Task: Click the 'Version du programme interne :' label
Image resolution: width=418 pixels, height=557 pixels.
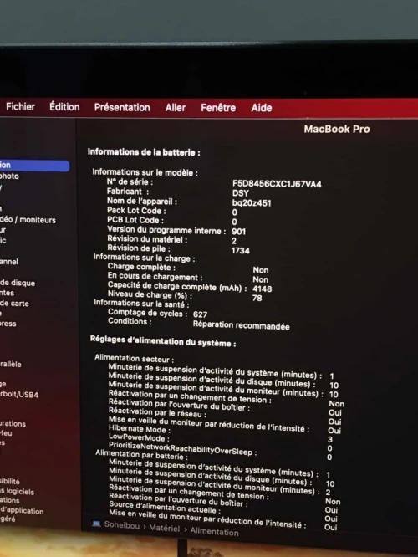Action: tap(166, 230)
